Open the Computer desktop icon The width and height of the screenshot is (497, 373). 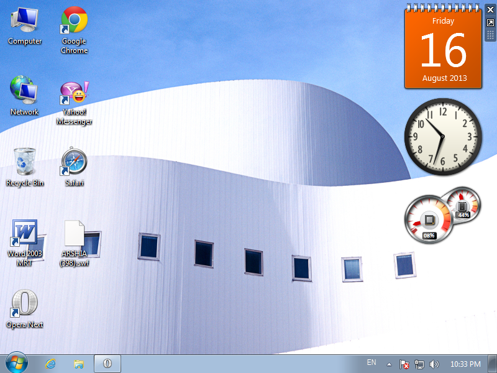tap(25, 26)
